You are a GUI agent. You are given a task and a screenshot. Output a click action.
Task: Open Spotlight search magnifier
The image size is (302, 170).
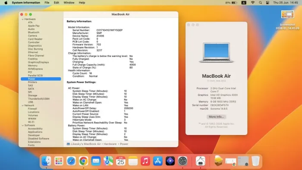(x=261, y=3)
